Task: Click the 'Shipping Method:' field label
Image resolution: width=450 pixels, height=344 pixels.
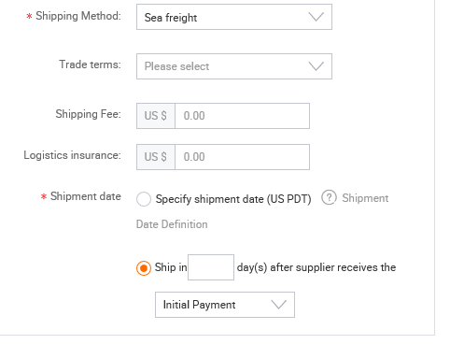Action: click(x=78, y=16)
